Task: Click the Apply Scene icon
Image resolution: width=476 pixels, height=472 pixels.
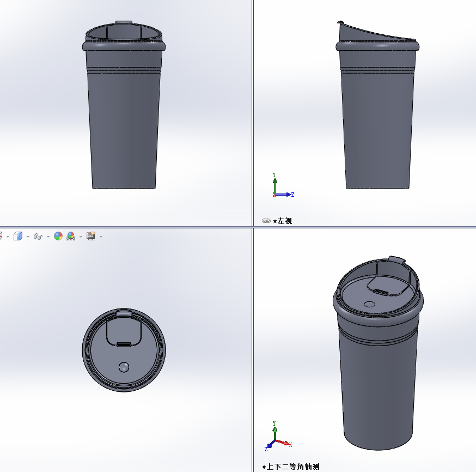Action: (71, 236)
